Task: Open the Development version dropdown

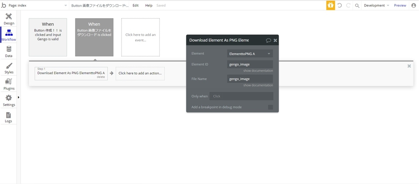Action: (376, 6)
